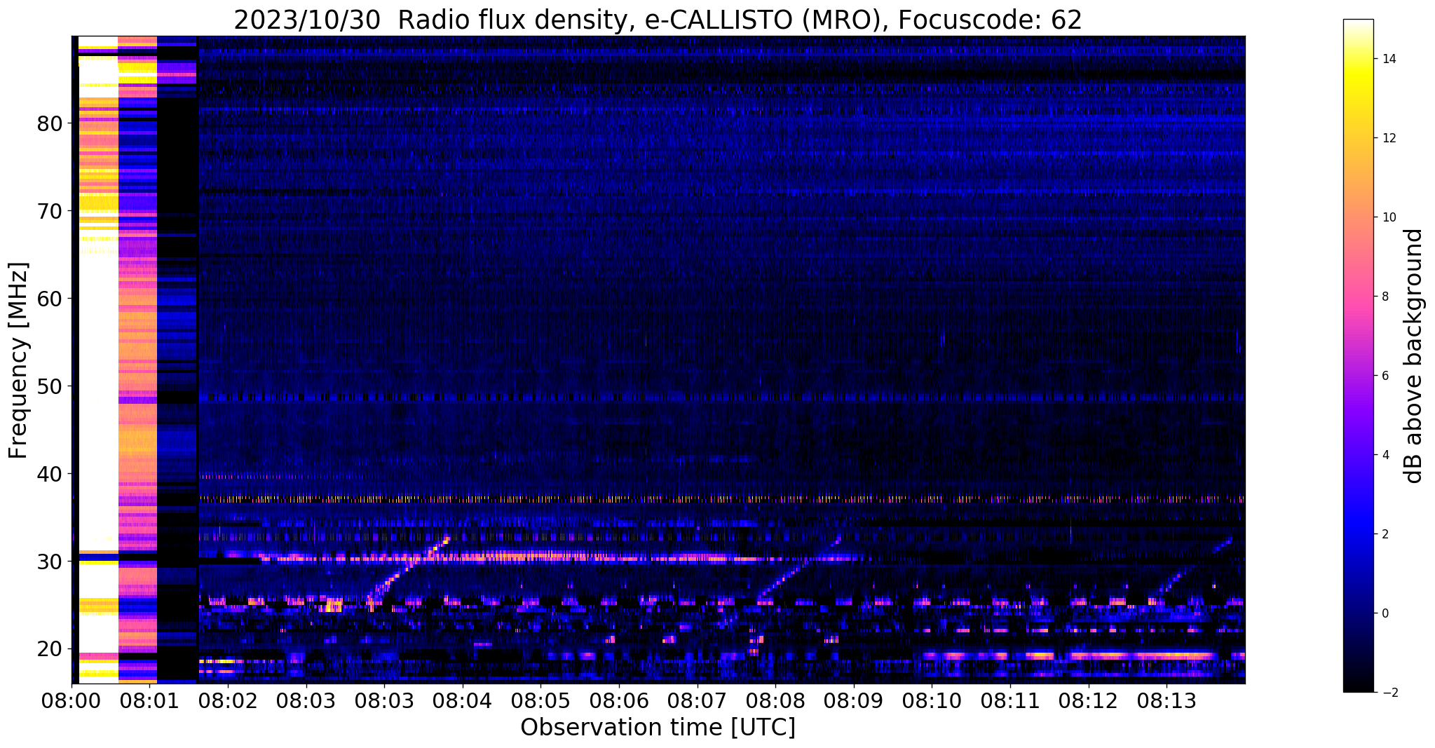The width and height of the screenshot is (1435, 748).
Task: Click the 50 MHz frequency tick label
Action: pos(50,387)
